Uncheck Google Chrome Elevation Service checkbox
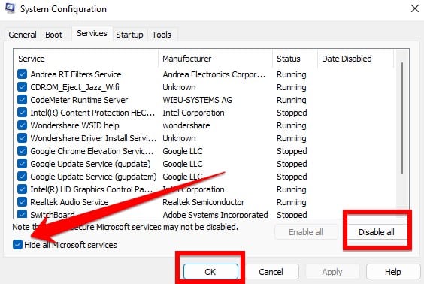The image size is (424, 284). point(22,151)
